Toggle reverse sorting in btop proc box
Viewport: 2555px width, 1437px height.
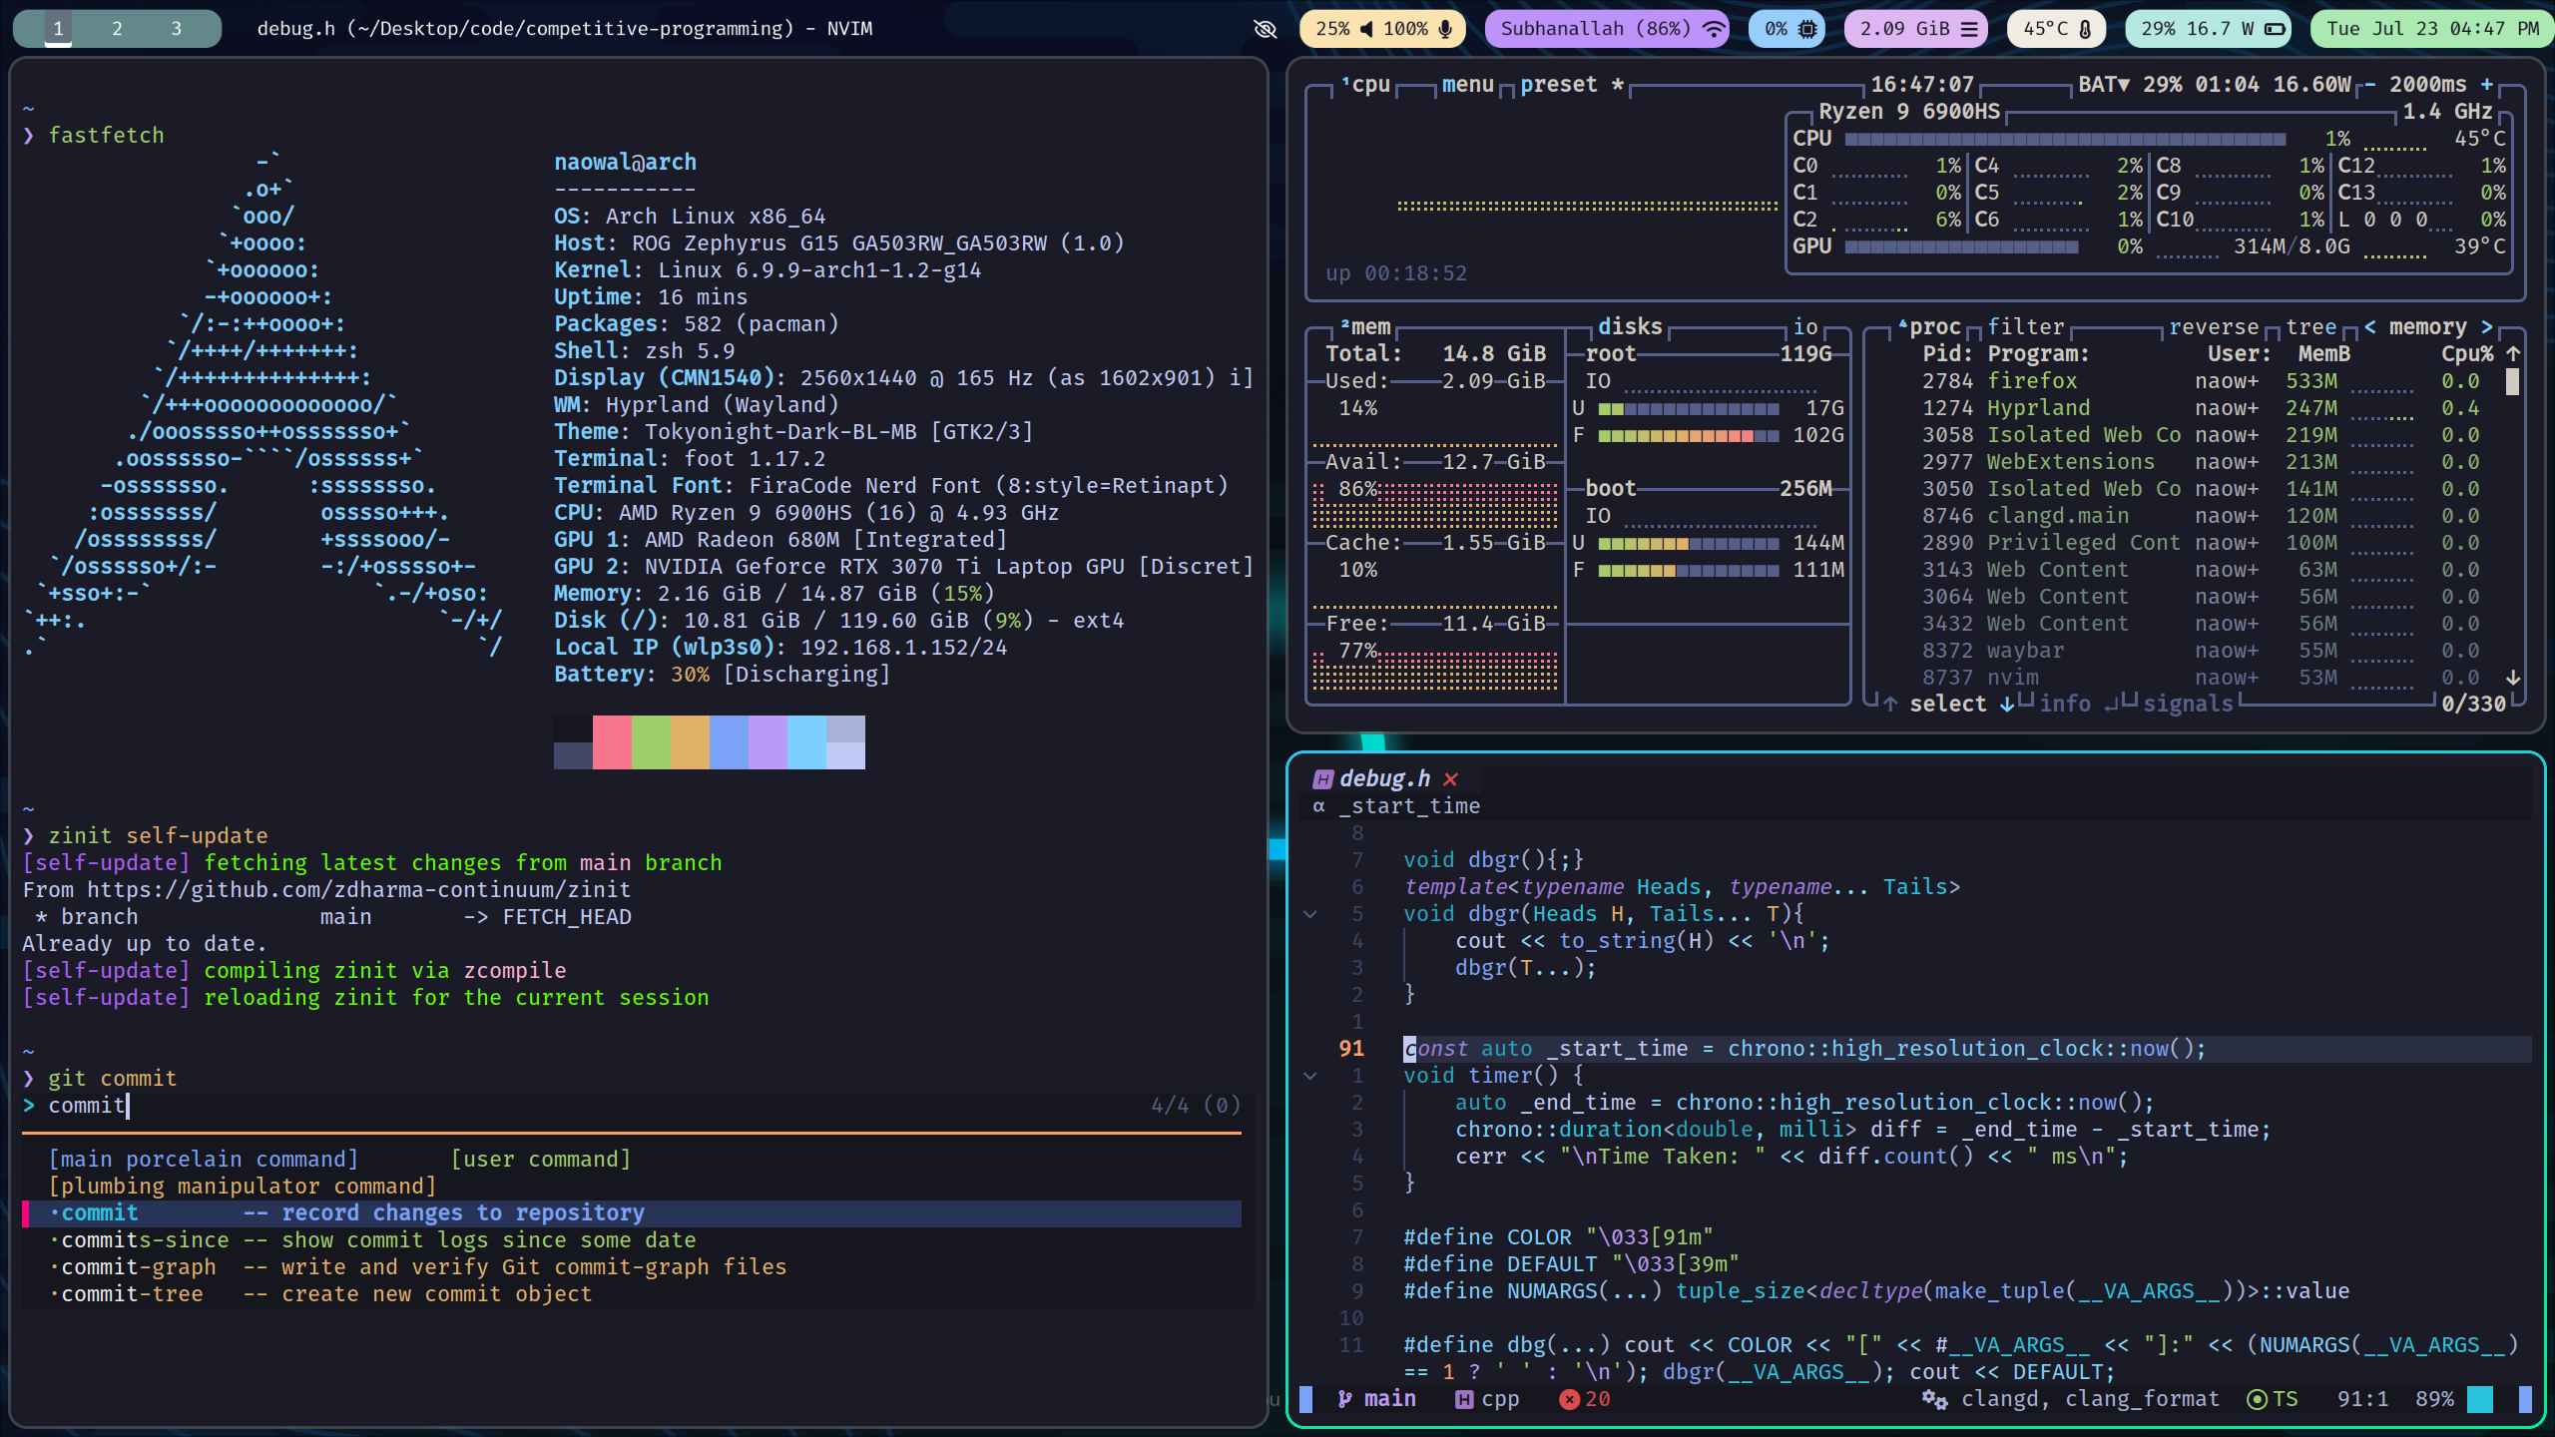(2214, 327)
